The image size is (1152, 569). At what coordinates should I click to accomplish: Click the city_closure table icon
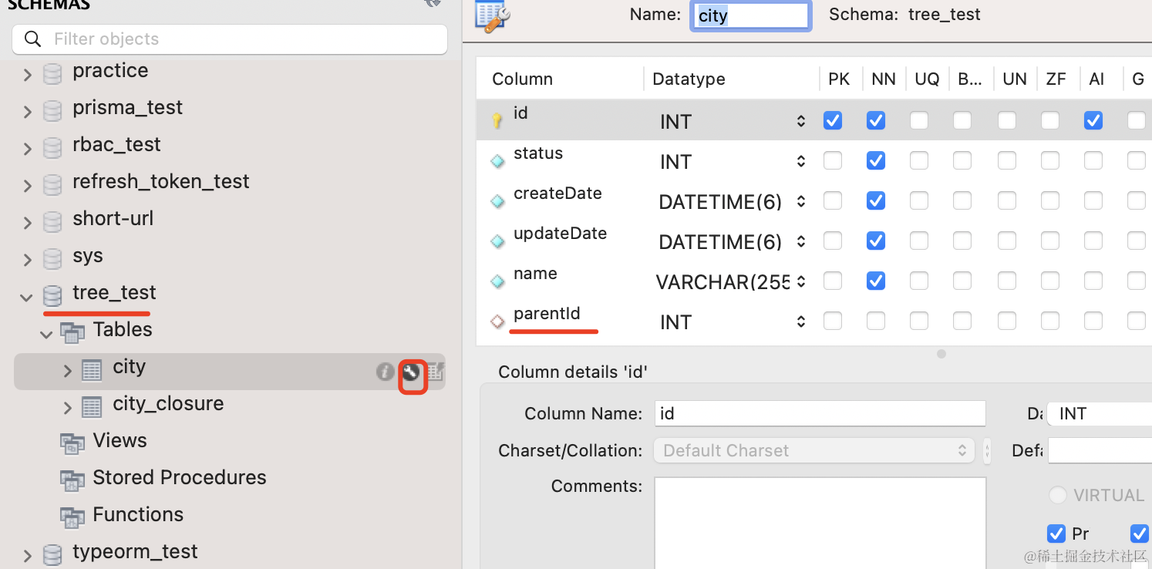tap(92, 406)
